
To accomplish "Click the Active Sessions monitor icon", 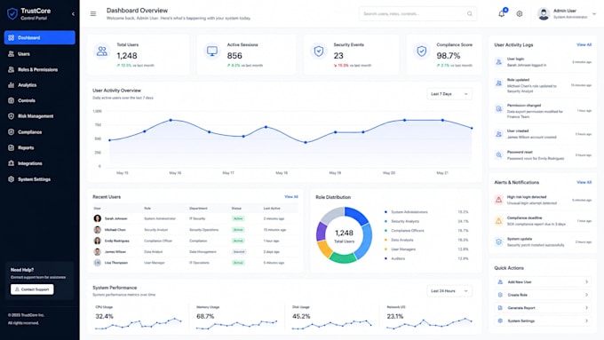I will pyautogui.click(x=212, y=51).
